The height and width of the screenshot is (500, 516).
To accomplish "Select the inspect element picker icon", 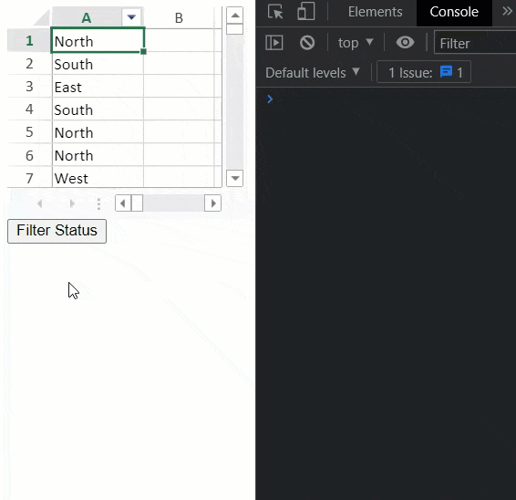I will 275,12.
